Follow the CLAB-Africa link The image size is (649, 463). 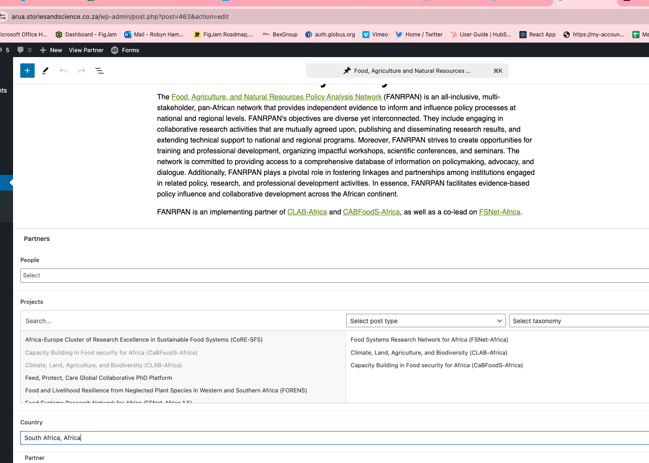pos(307,212)
